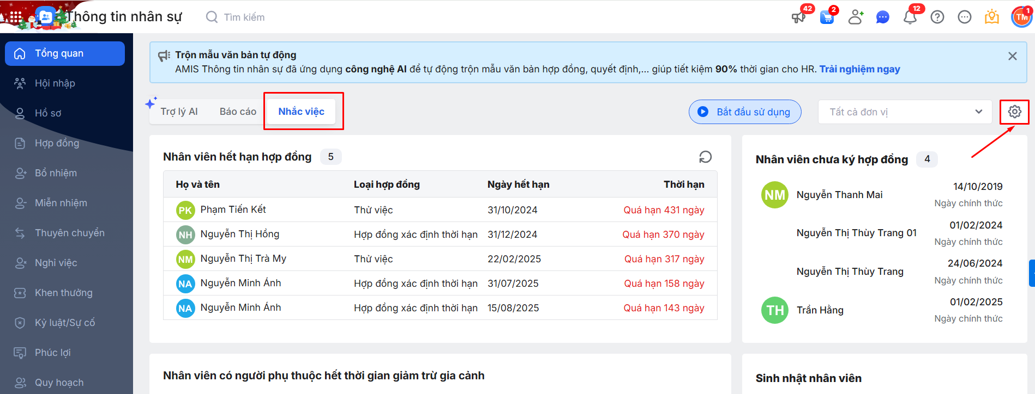Select employee Phạm Tiến Kết row
This screenshot has width=1035, height=394.
pyautogui.click(x=233, y=210)
